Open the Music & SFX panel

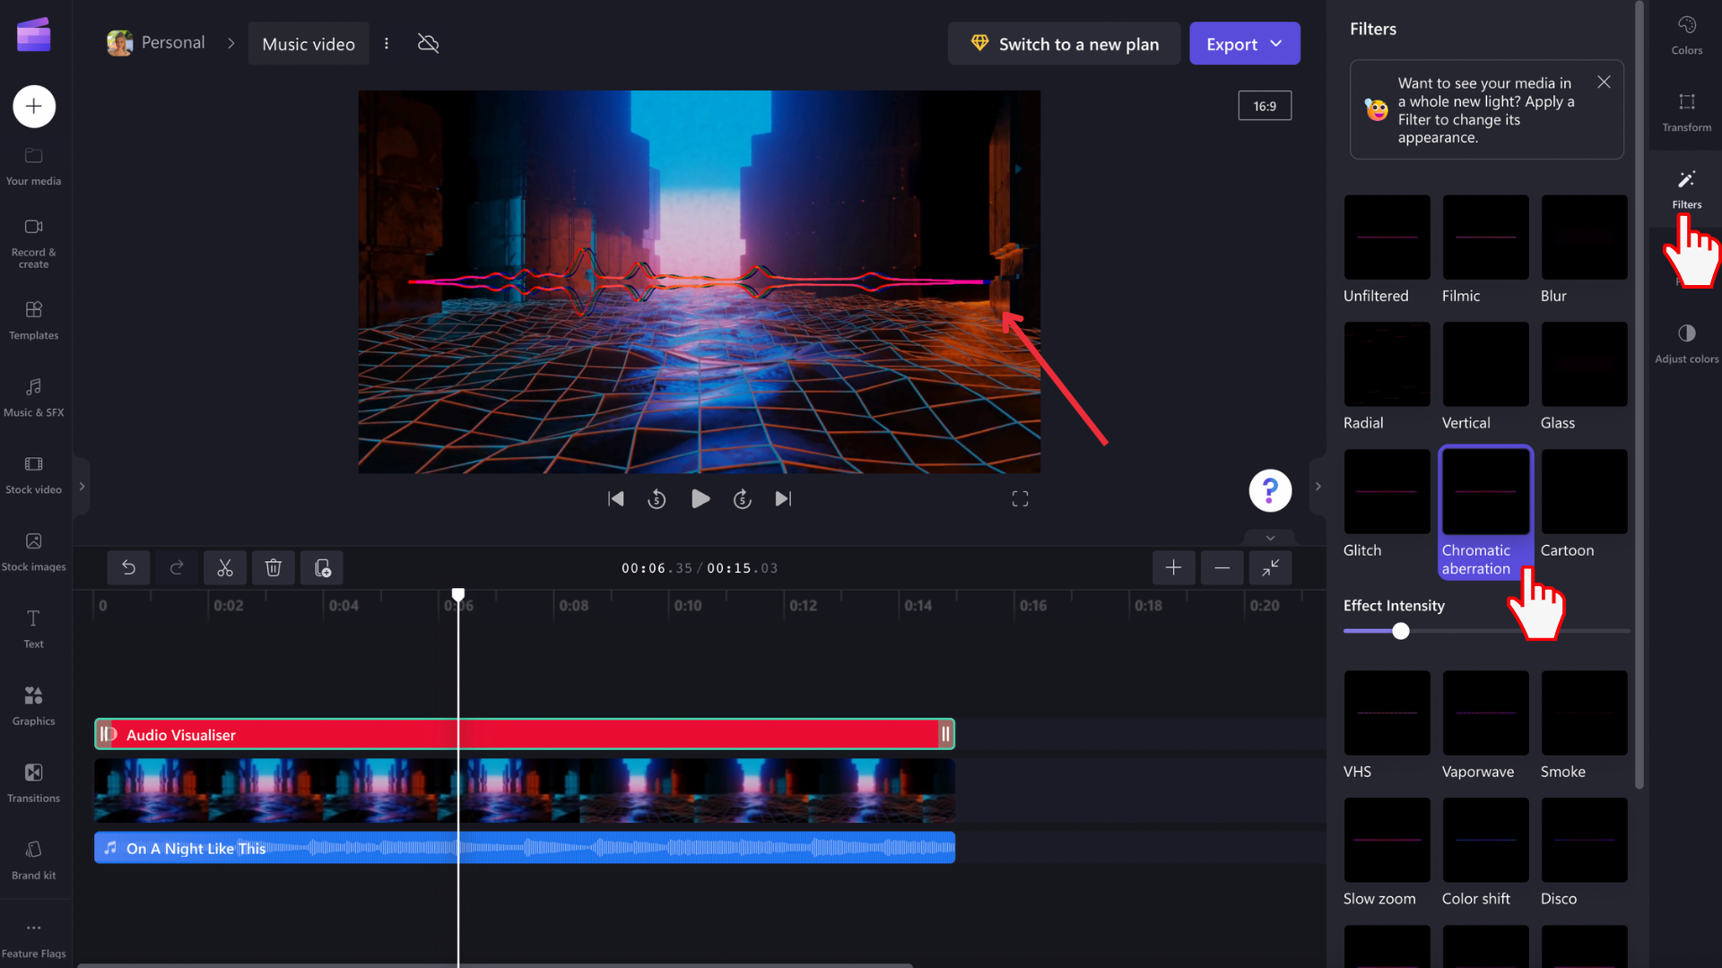pyautogui.click(x=33, y=397)
